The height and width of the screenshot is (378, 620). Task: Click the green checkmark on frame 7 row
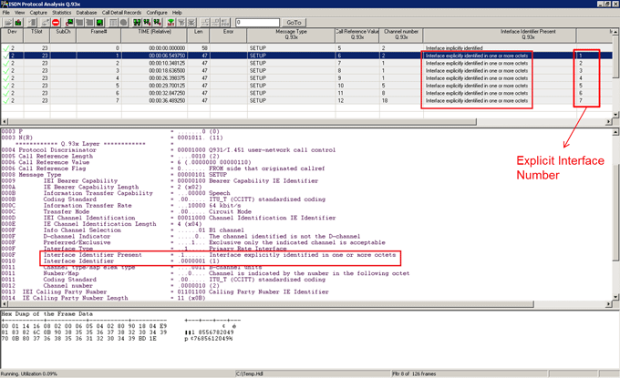[x=6, y=101]
